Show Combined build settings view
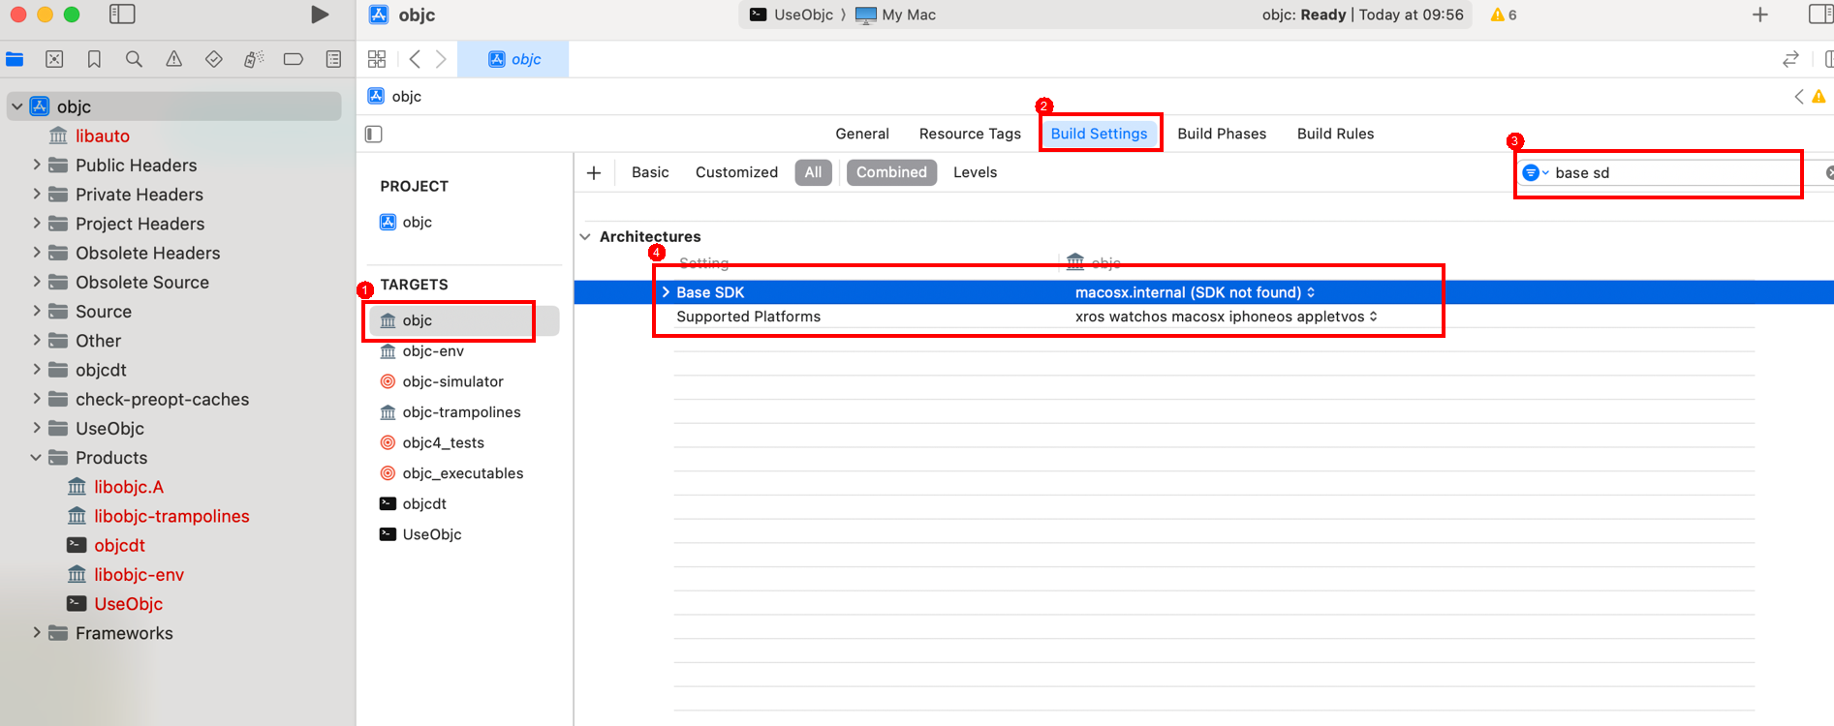 tap(891, 172)
